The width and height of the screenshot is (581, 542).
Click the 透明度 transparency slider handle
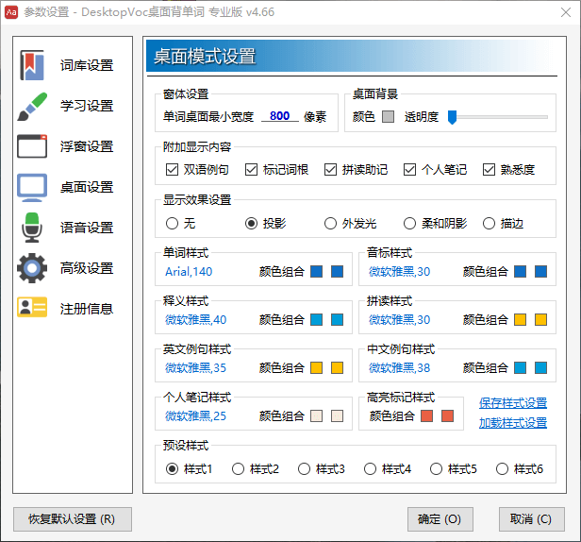453,117
